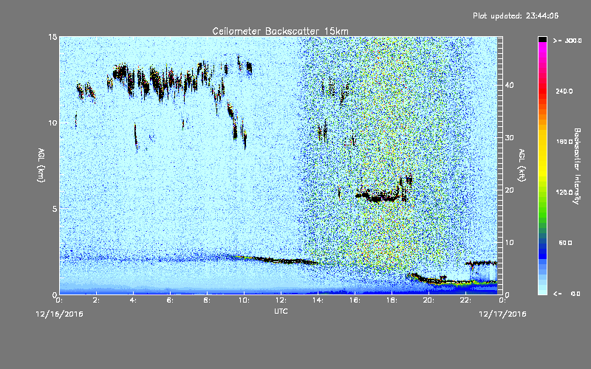The width and height of the screenshot is (591, 369).
Task: Click the '10' tick on kft axis
Action: pos(509,243)
